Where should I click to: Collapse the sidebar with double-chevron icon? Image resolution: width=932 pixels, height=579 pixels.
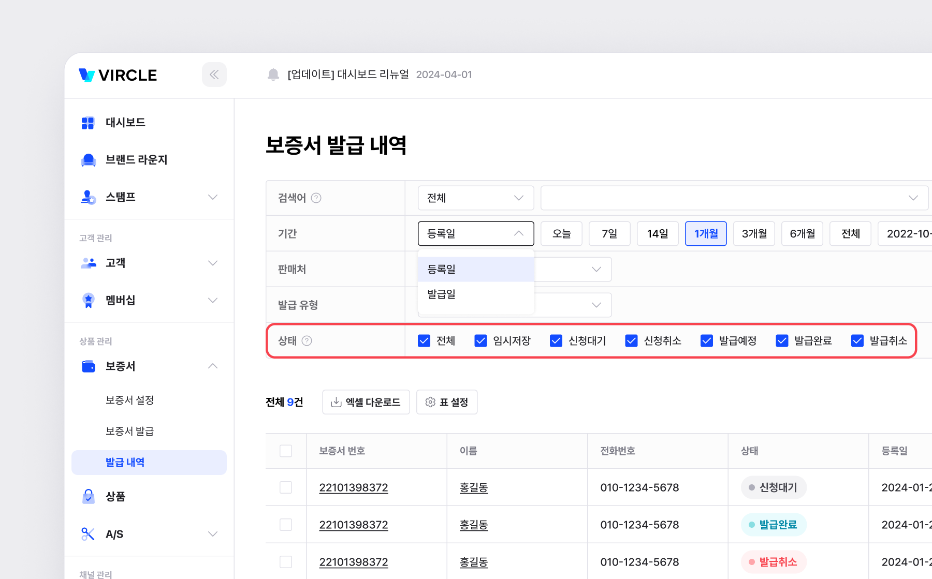pos(214,75)
